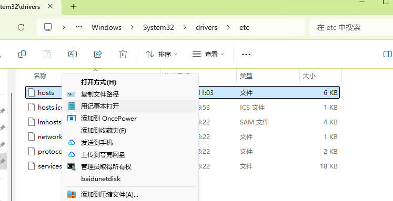Sort by 类型 column header
Screen dimensions: 393x201
click(x=246, y=76)
